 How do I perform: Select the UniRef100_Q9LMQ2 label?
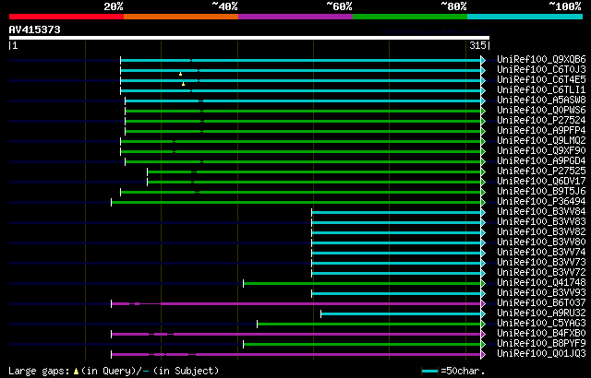541,141
